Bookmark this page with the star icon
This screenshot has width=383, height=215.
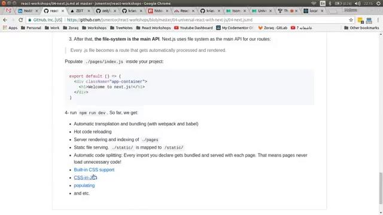tap(351, 20)
